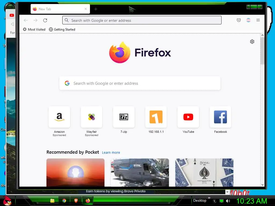Click the Firefox taskbar button
The image size is (275, 206).
(88, 201)
